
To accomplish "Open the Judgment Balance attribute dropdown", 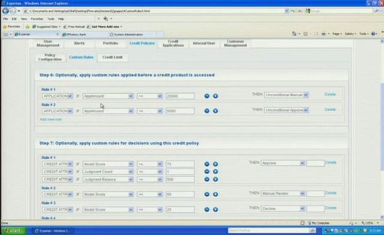I will (108, 179).
